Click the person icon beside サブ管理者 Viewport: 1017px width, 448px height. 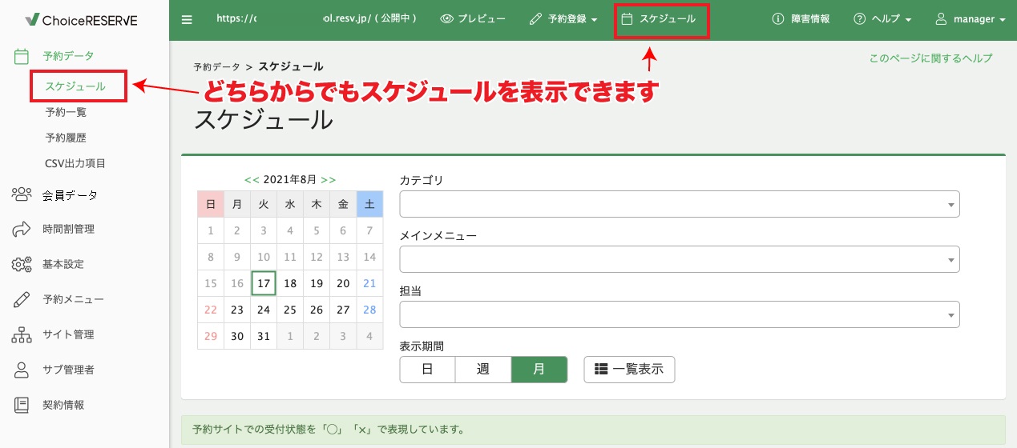22,370
